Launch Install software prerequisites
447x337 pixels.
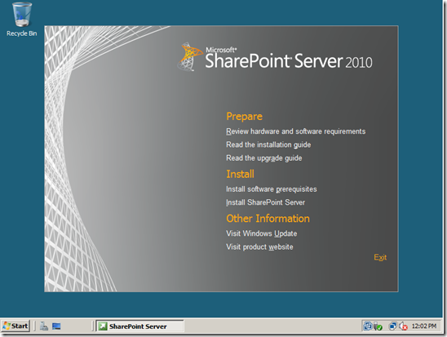pos(272,189)
